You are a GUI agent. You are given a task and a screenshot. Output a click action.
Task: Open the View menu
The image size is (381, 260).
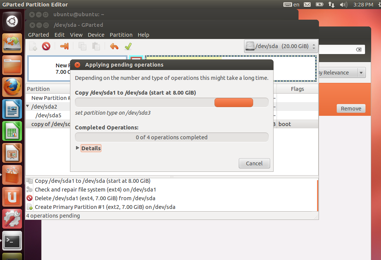pos(76,35)
